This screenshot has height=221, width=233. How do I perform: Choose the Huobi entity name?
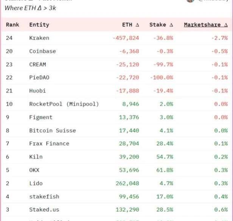(x=37, y=91)
